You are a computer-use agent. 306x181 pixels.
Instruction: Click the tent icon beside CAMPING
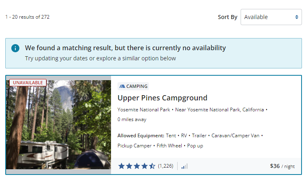coord(122,86)
